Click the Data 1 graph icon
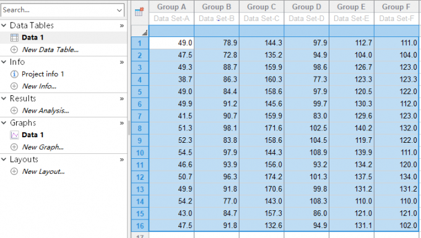 [14, 135]
